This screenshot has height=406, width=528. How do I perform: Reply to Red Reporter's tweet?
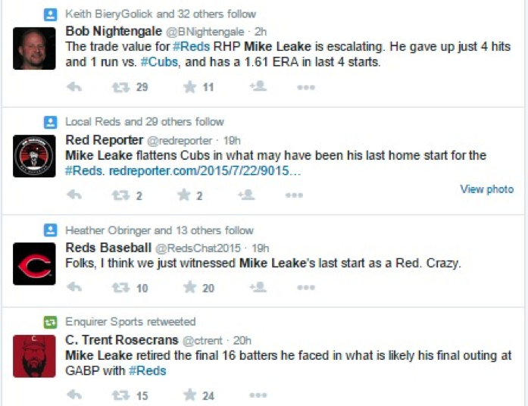click(x=74, y=195)
